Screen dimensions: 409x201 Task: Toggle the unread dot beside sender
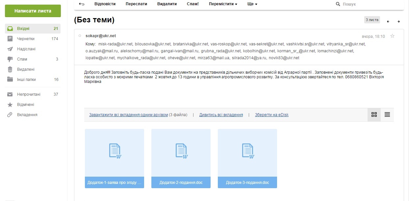tap(80, 36)
